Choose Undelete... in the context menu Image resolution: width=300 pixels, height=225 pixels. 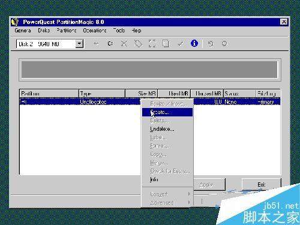(167, 129)
